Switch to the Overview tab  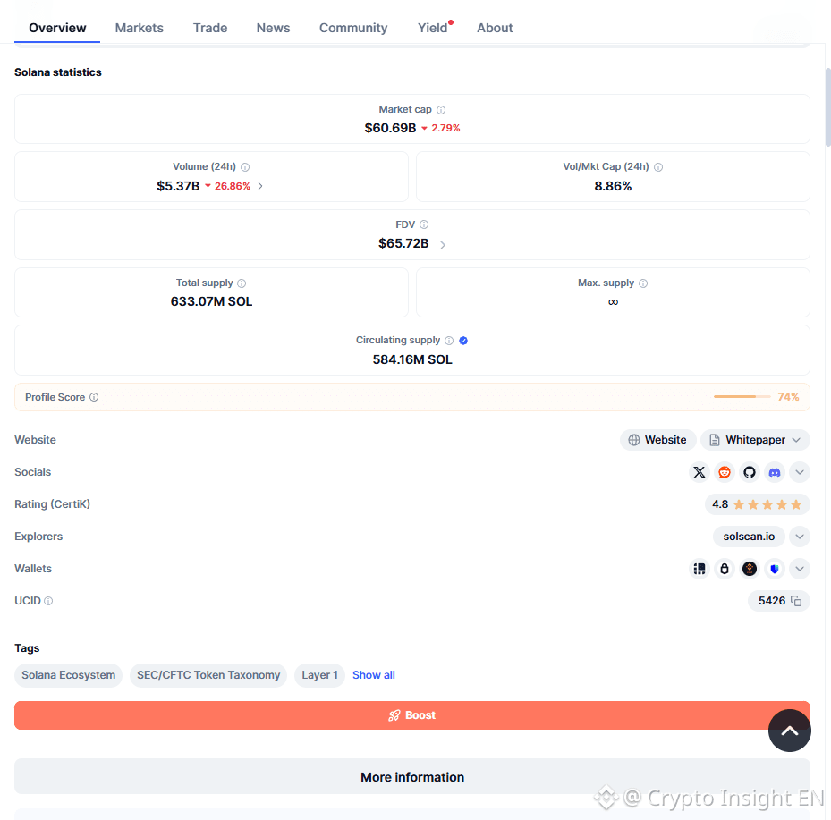point(57,28)
